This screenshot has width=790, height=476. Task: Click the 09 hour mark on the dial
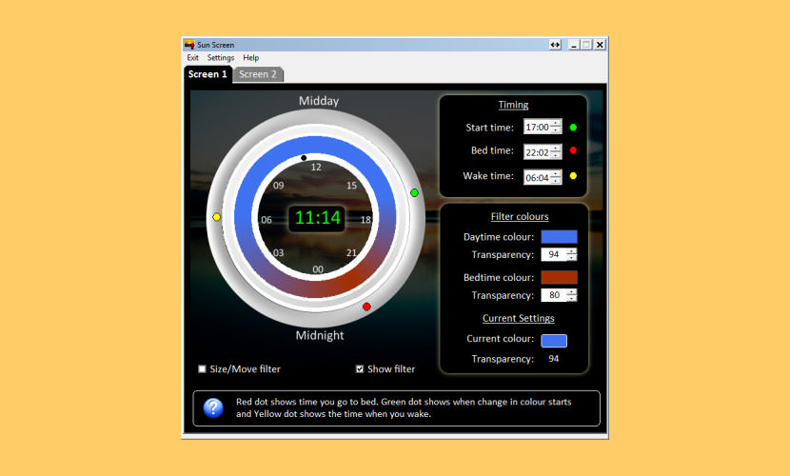click(x=279, y=186)
